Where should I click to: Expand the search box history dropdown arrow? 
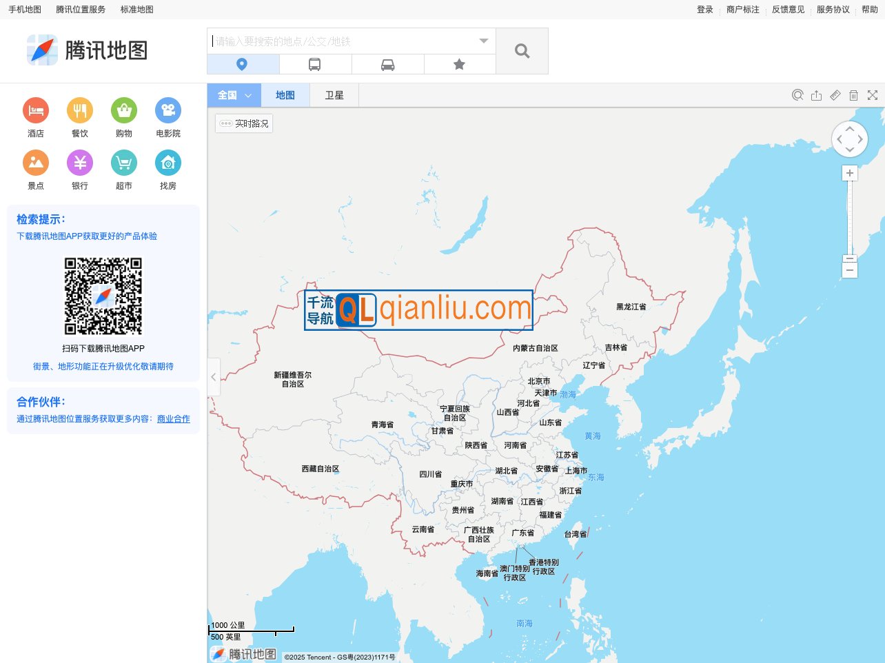483,41
